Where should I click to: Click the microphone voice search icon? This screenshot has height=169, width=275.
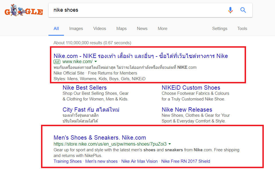pos(230,10)
